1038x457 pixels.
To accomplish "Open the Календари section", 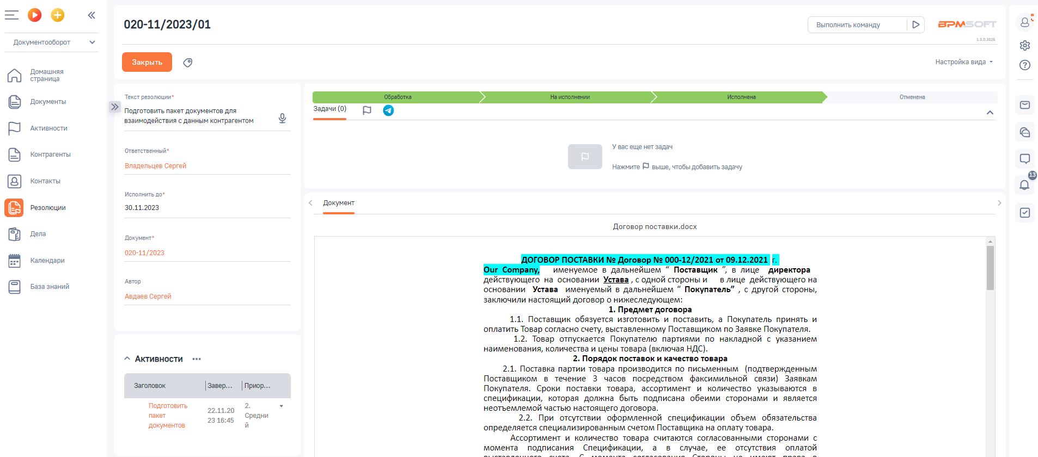I will pyautogui.click(x=47, y=261).
